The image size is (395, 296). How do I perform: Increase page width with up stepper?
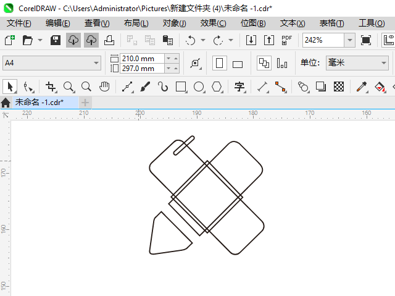(176, 59)
